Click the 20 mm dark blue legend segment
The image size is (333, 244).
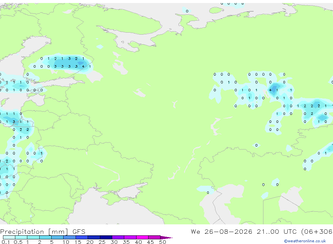point(94,237)
